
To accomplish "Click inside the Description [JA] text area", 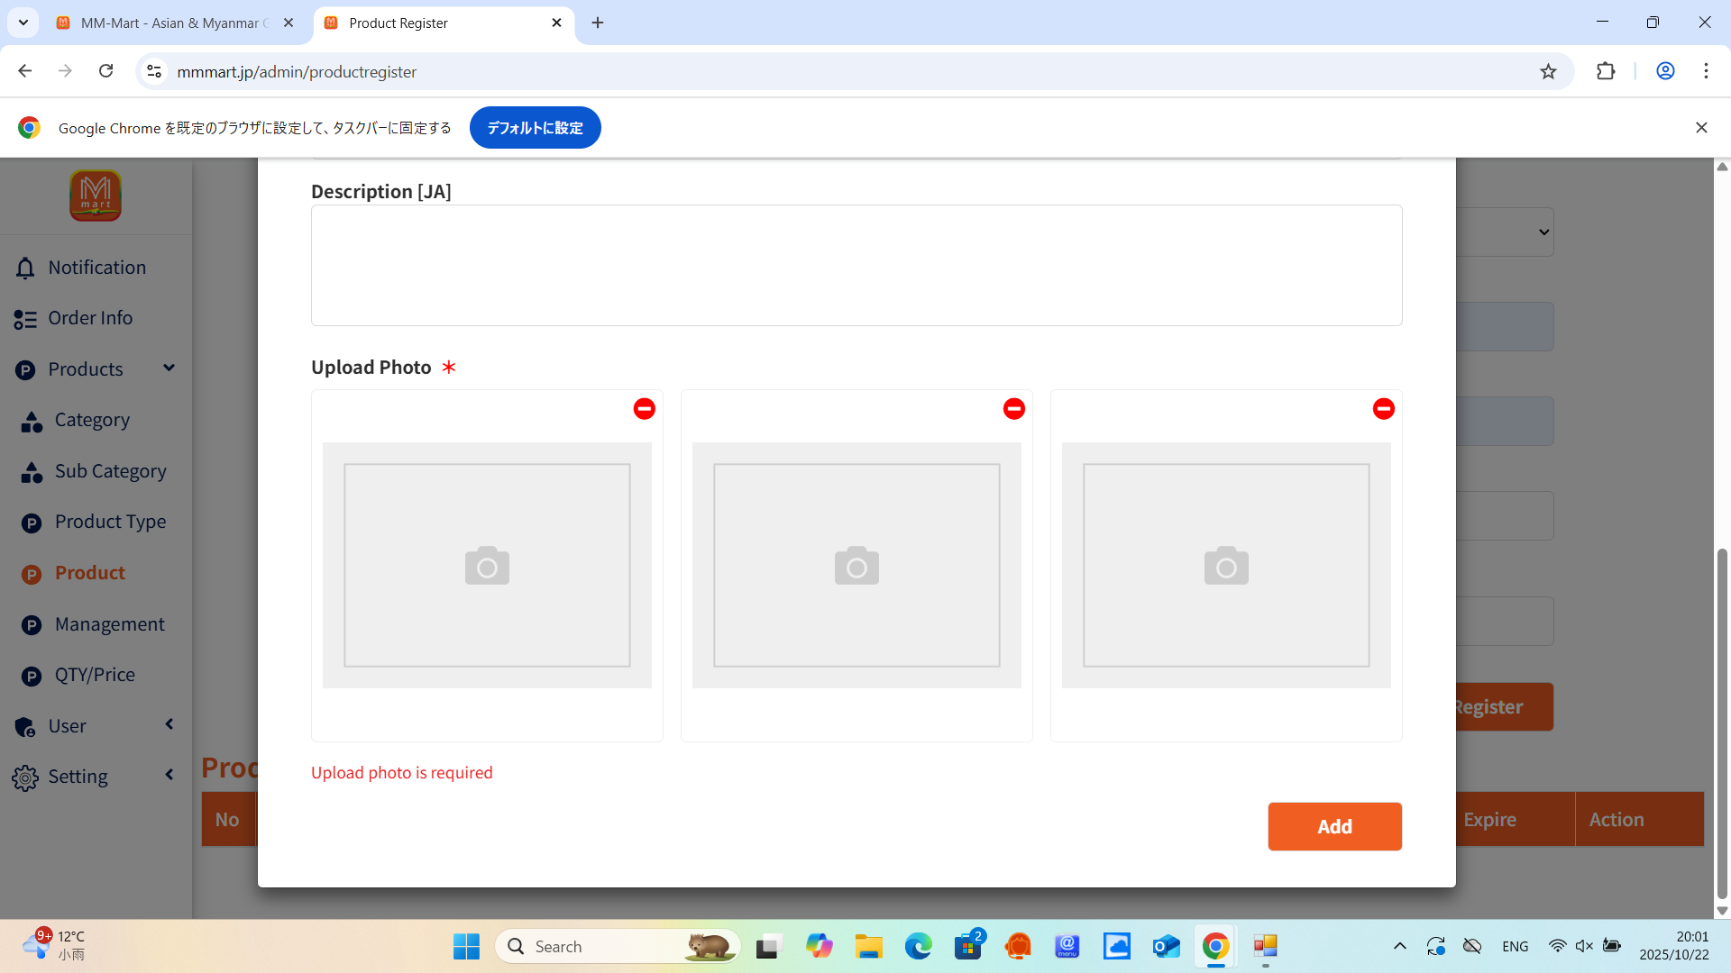I will coord(856,265).
